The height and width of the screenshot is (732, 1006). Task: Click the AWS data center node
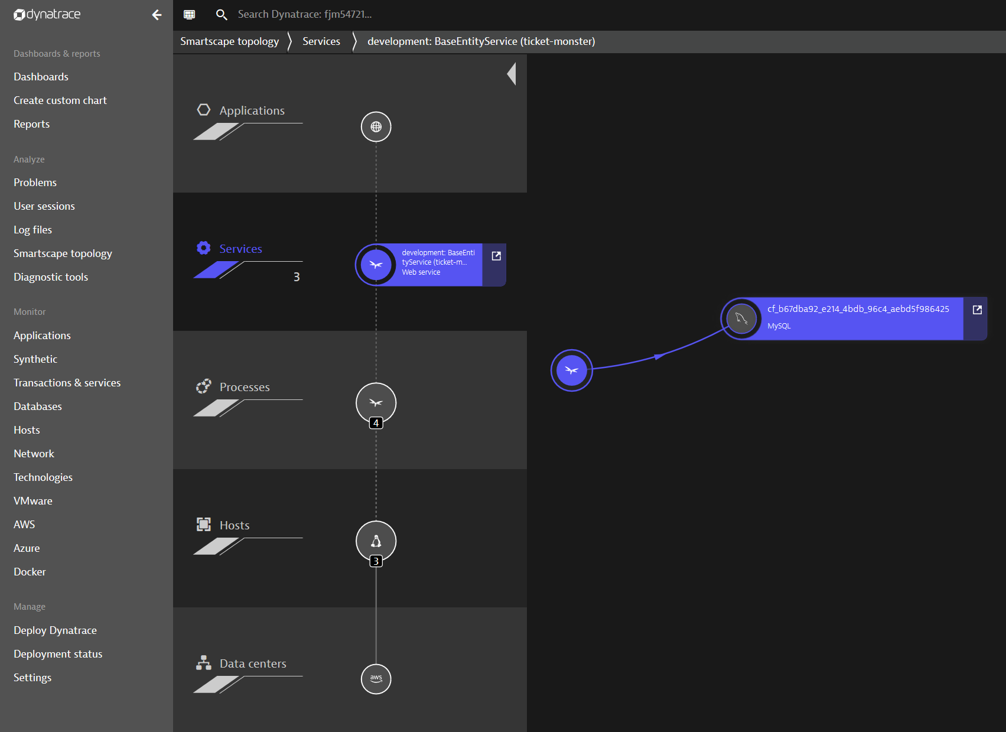click(376, 679)
